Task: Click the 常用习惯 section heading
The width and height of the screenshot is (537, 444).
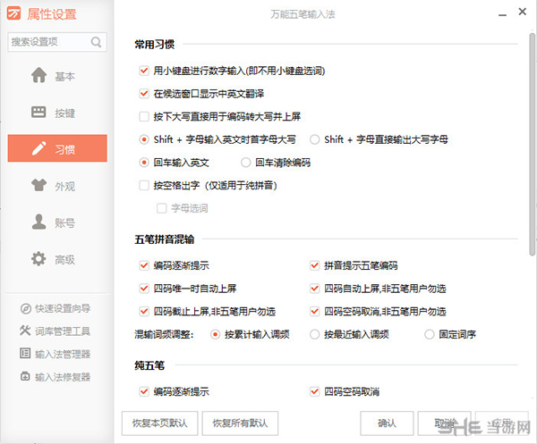Action: (x=155, y=45)
